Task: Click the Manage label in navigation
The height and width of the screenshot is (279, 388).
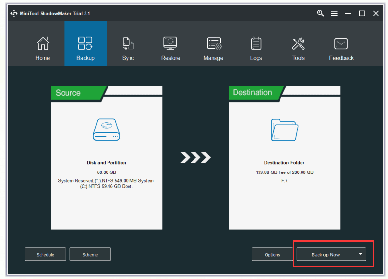Action: 213,58
